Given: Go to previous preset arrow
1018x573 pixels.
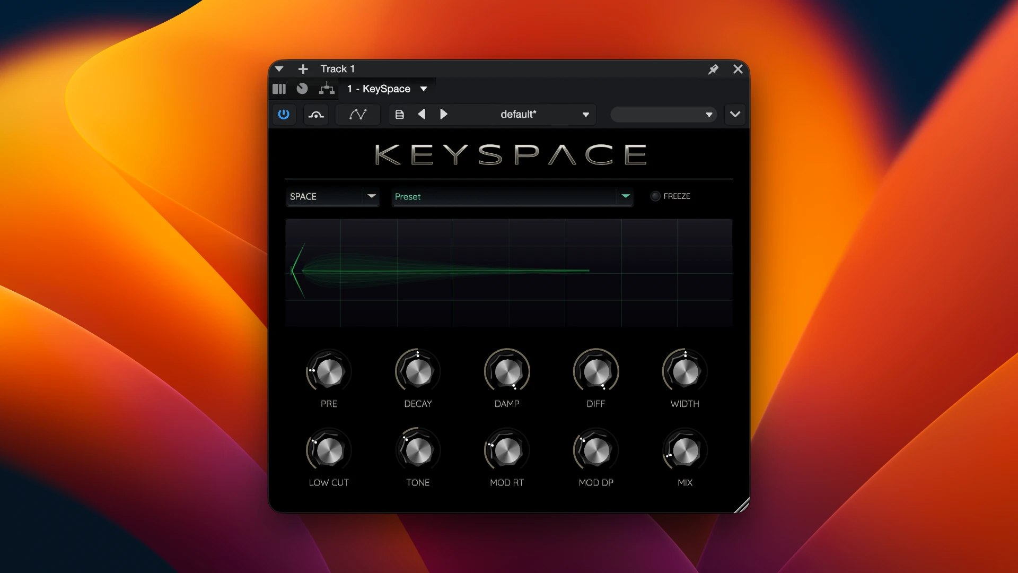Looking at the screenshot, I should 422,114.
